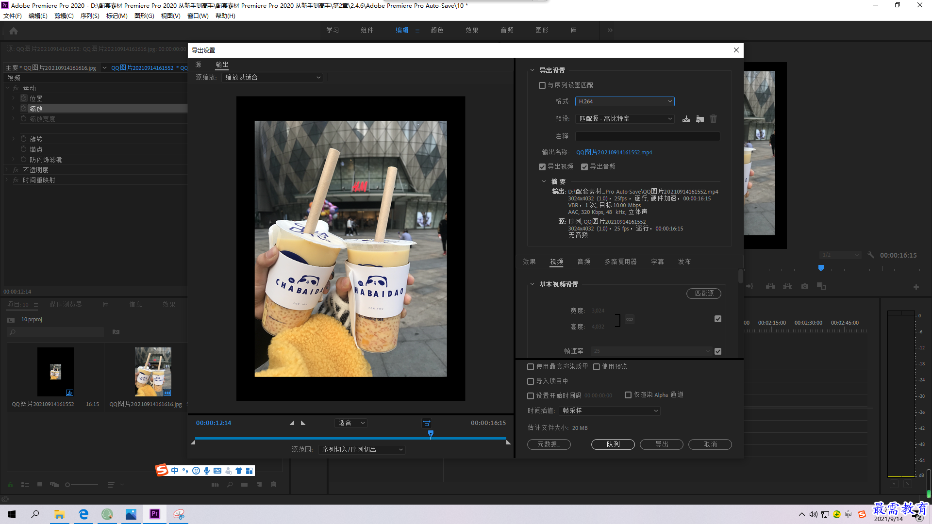This screenshot has width=932, height=524.
Task: Collapse the 导出设置 section
Action: pyautogui.click(x=532, y=70)
